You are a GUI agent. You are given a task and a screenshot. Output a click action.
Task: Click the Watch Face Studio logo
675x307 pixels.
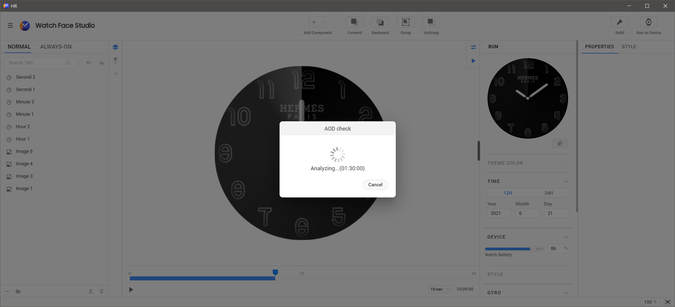25,25
